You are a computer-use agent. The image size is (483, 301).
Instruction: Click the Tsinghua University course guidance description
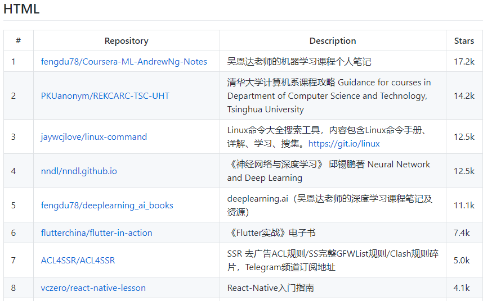tap(329, 96)
